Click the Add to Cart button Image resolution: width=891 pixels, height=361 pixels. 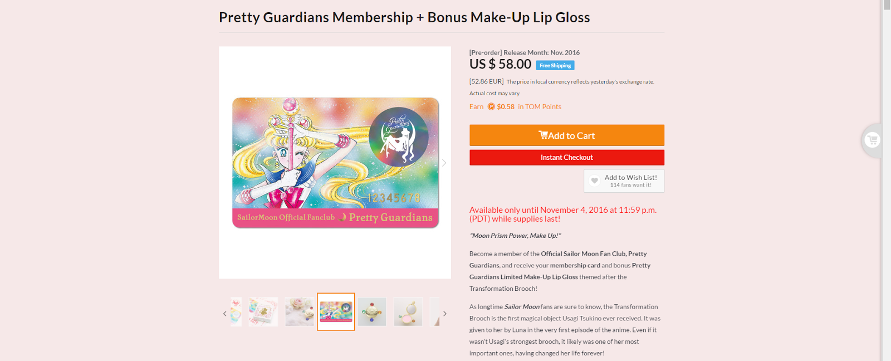click(x=566, y=135)
